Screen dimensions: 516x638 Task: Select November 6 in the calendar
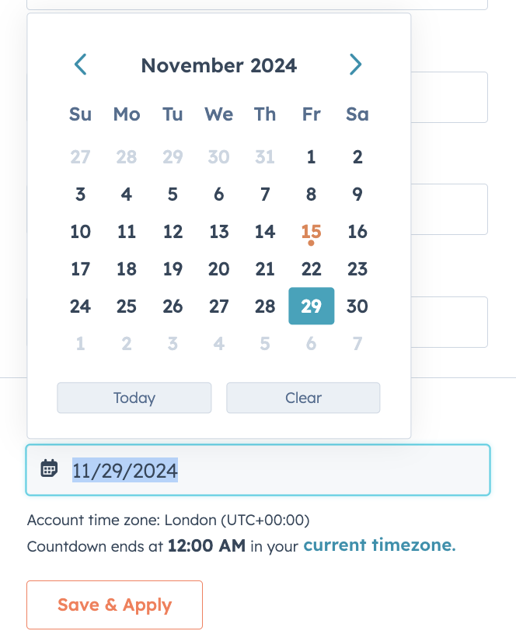[219, 195]
